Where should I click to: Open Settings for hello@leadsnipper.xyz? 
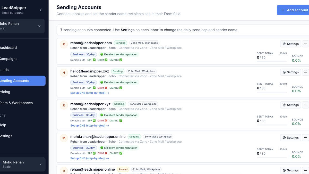coord(290,72)
